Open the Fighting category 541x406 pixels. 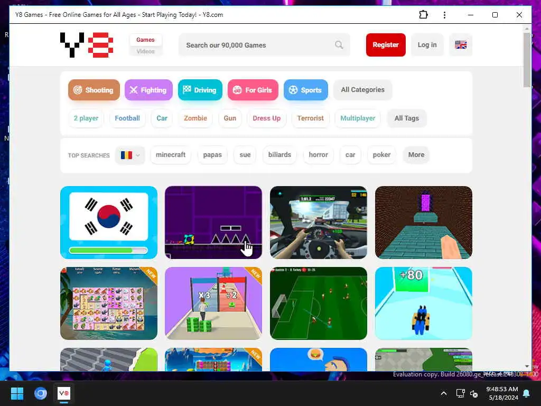148,90
